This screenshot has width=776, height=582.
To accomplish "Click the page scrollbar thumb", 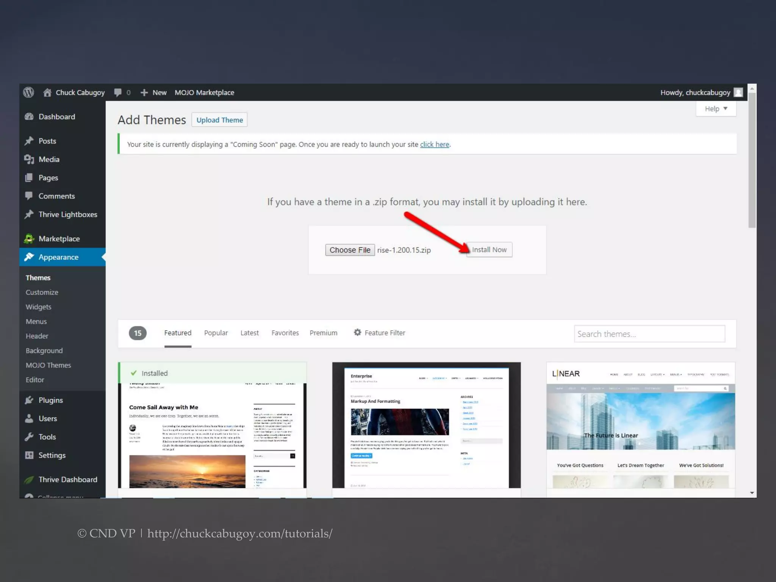I will [752, 160].
